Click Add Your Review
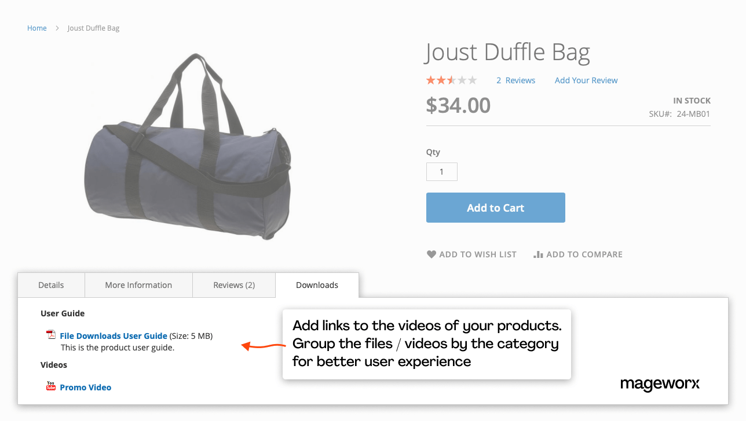 586,80
